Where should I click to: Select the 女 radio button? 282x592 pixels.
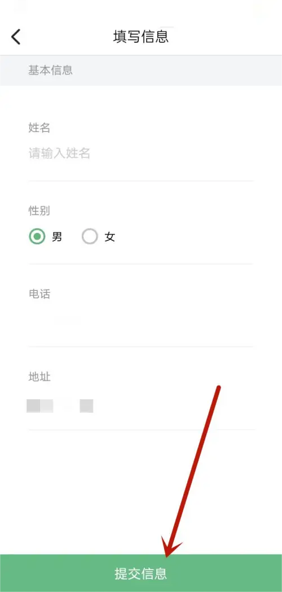(x=90, y=237)
